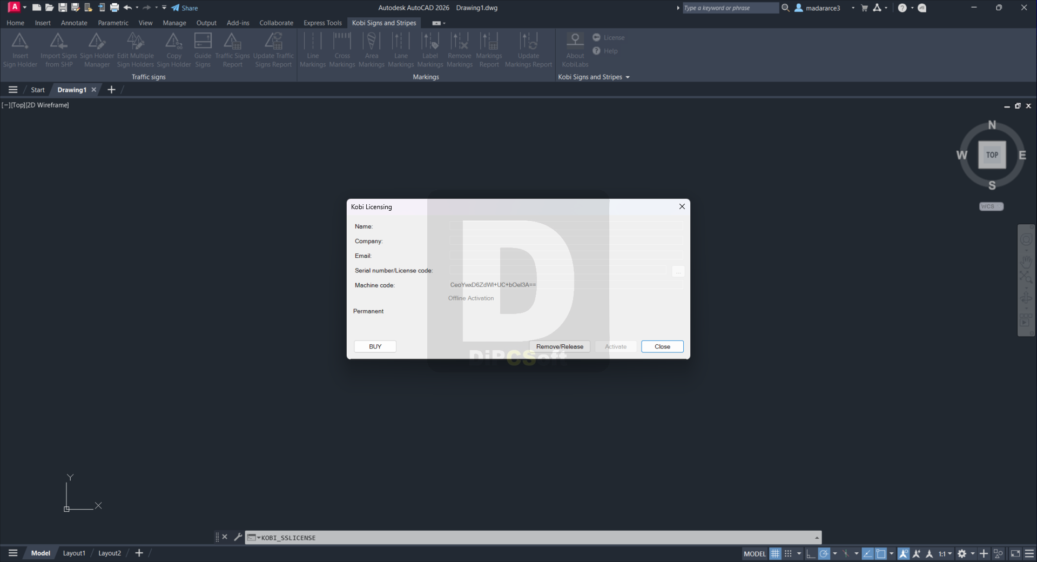Toggle object snap tracking in status bar
The image size is (1037, 562).
[x=867, y=553]
